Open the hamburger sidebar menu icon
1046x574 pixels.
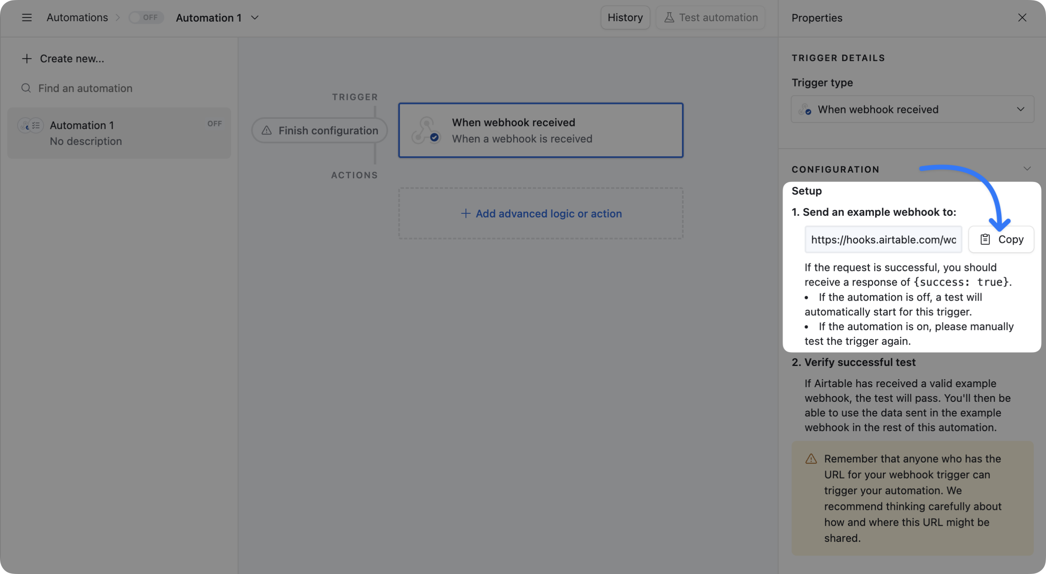tap(27, 18)
